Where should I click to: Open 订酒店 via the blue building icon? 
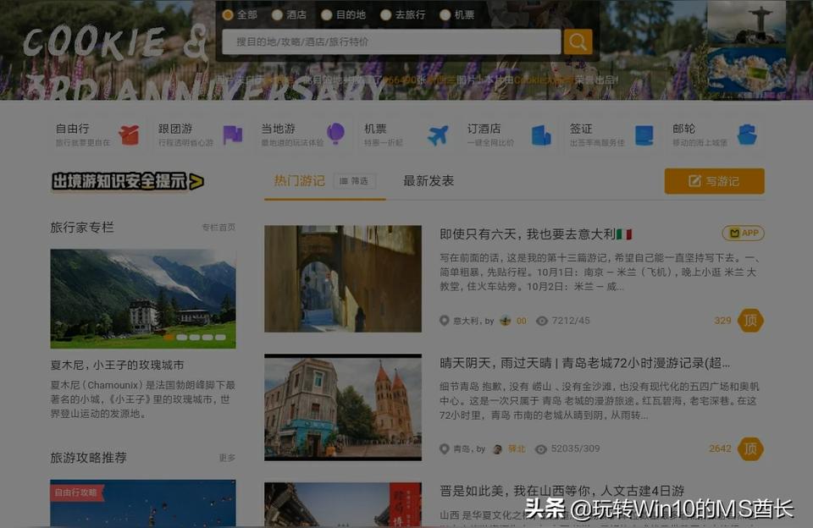[541, 135]
